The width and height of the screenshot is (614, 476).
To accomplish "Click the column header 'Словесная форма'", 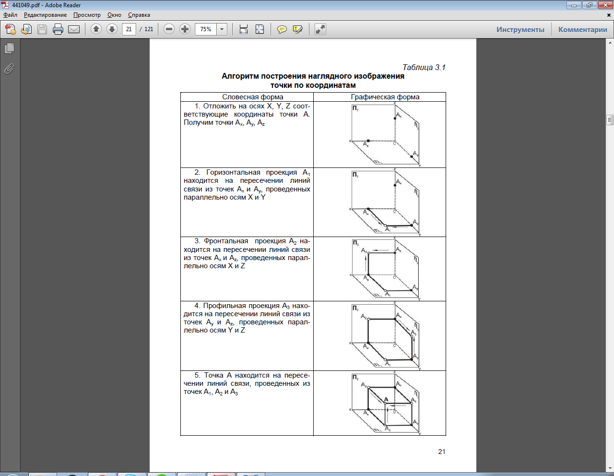I will (252, 97).
